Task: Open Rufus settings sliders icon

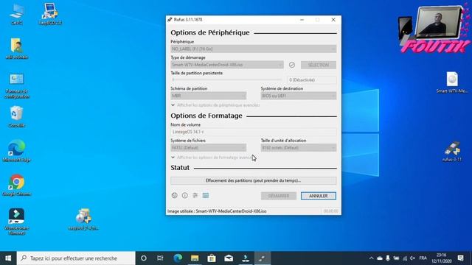Action: pos(195,196)
